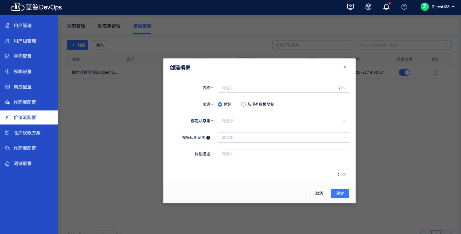Click the 集成配置 sidebar icon
Viewport: 461px width, 234px height.
(x=7, y=87)
